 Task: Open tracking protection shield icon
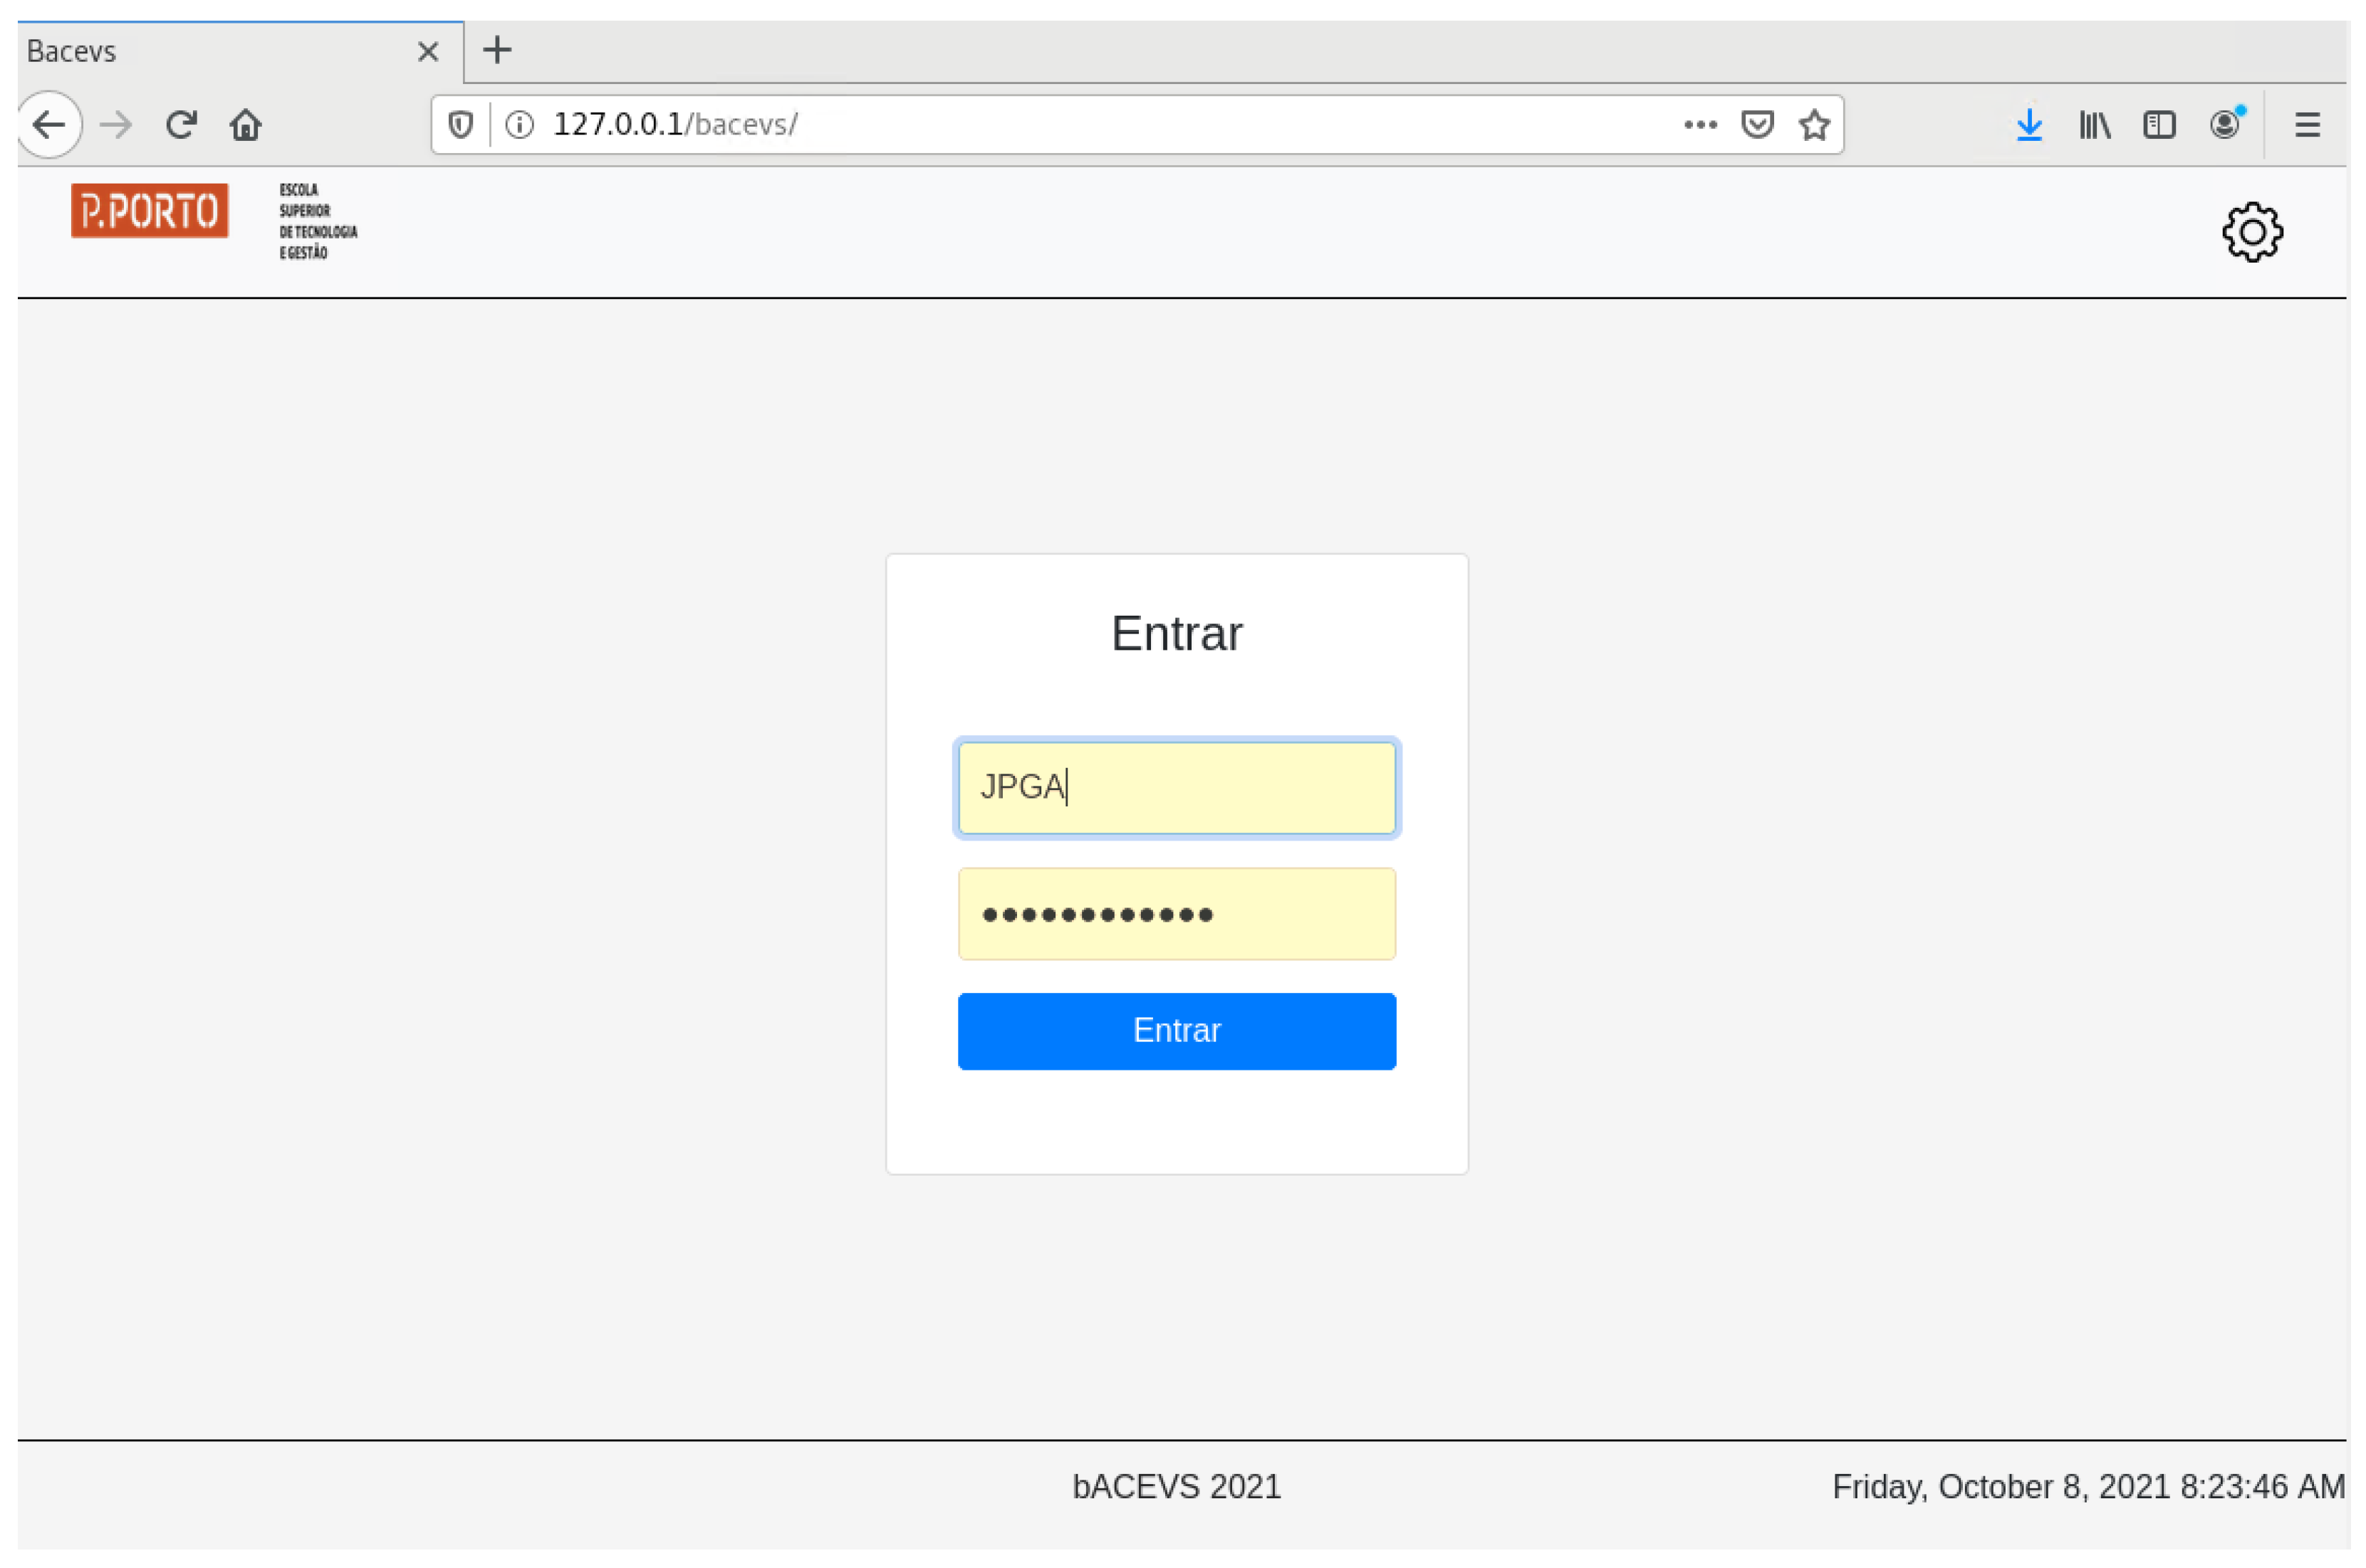tap(460, 125)
